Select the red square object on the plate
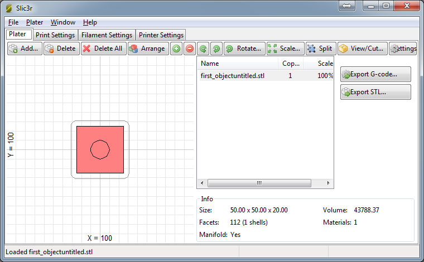 point(100,149)
